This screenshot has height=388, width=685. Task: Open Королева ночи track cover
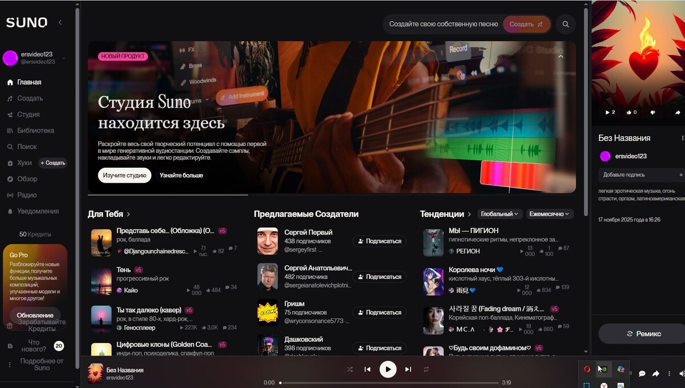(x=433, y=281)
